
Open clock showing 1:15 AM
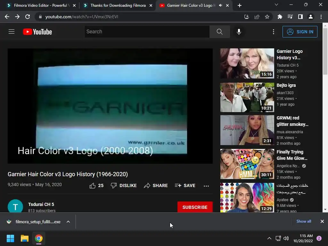click(x=303, y=238)
